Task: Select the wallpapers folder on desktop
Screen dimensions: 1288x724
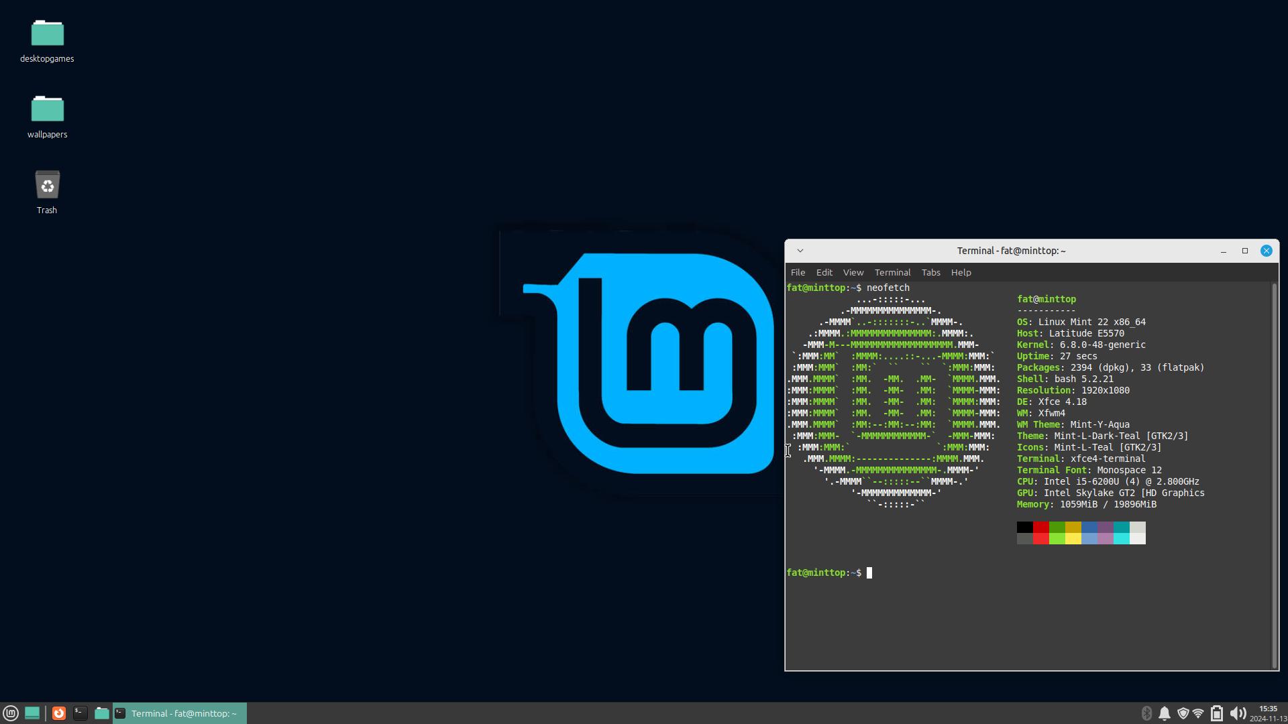Action: click(x=47, y=117)
